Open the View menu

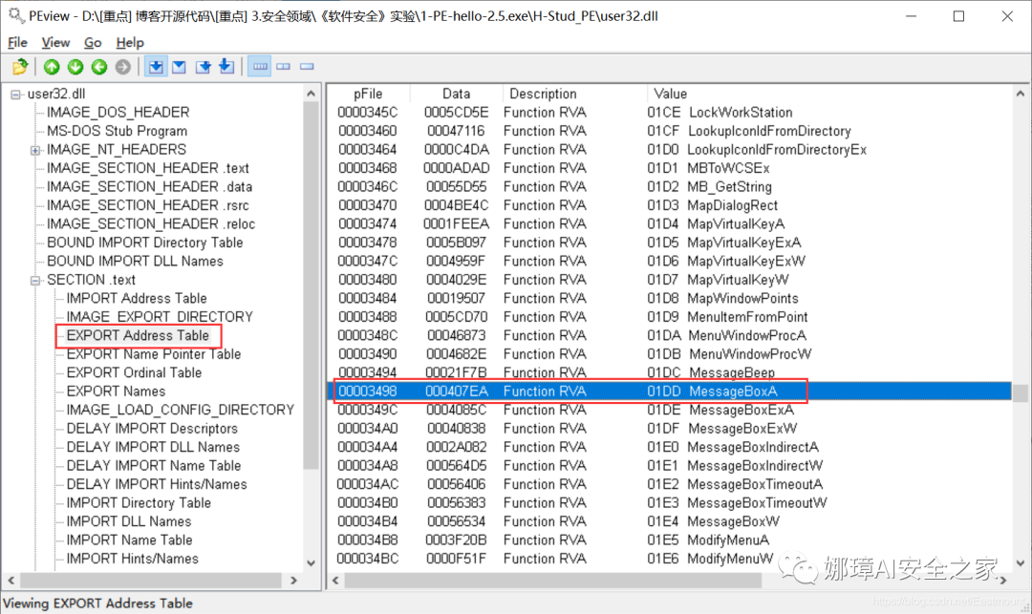tap(55, 43)
